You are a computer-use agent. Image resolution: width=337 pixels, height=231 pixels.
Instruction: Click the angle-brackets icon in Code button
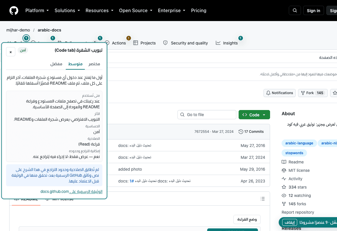click(245, 115)
